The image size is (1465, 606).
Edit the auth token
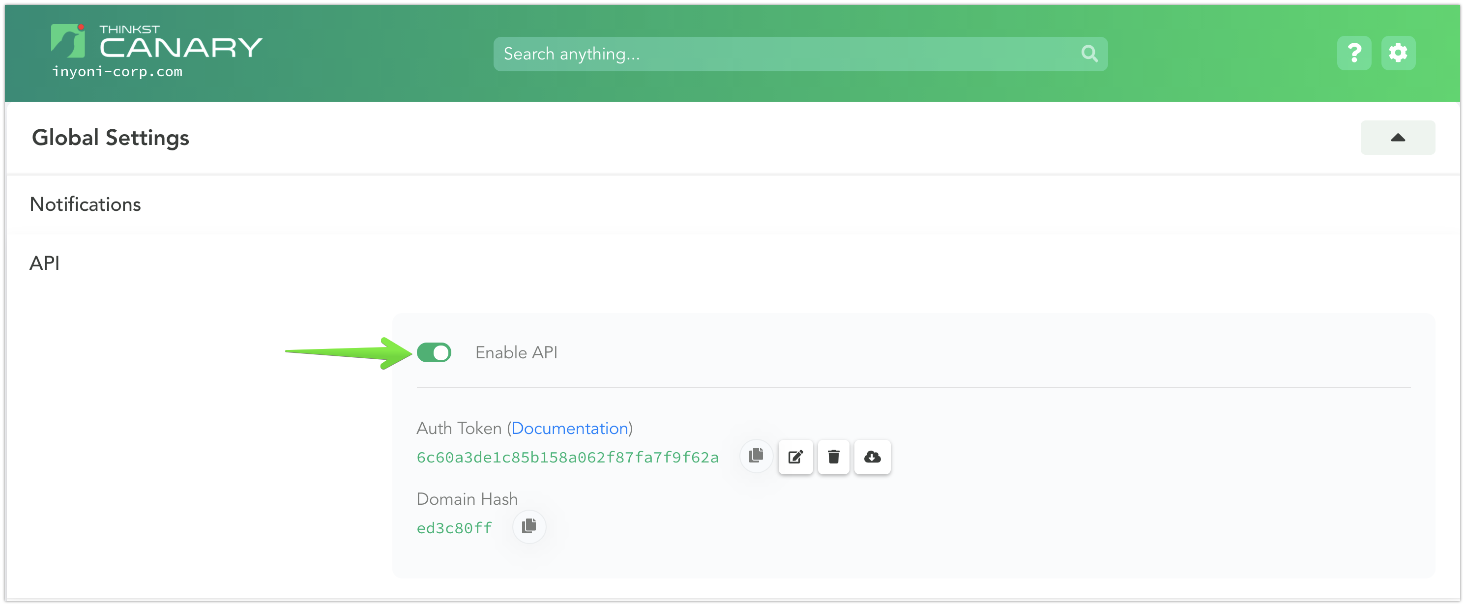[795, 457]
